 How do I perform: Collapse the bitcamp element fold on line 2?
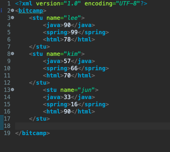coord(12,10)
